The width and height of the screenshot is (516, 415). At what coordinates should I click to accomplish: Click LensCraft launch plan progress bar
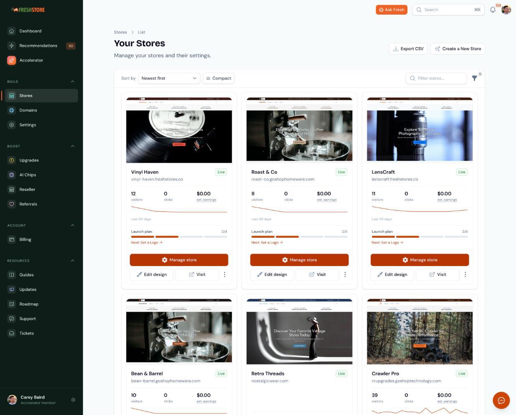420,236
